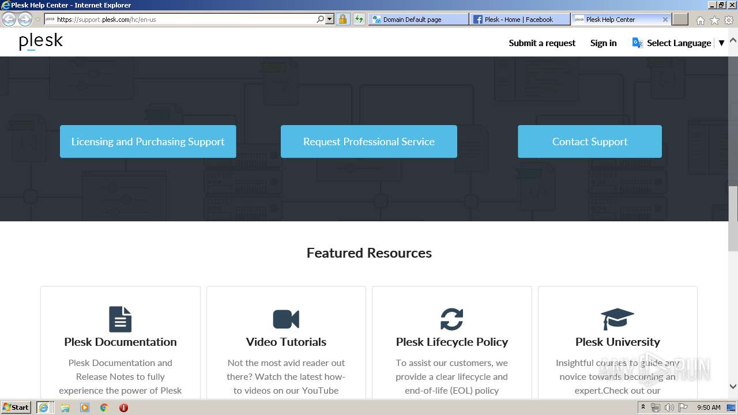This screenshot has width=738, height=415.
Task: Click the volume speaker tray icon
Action: coord(669,408)
